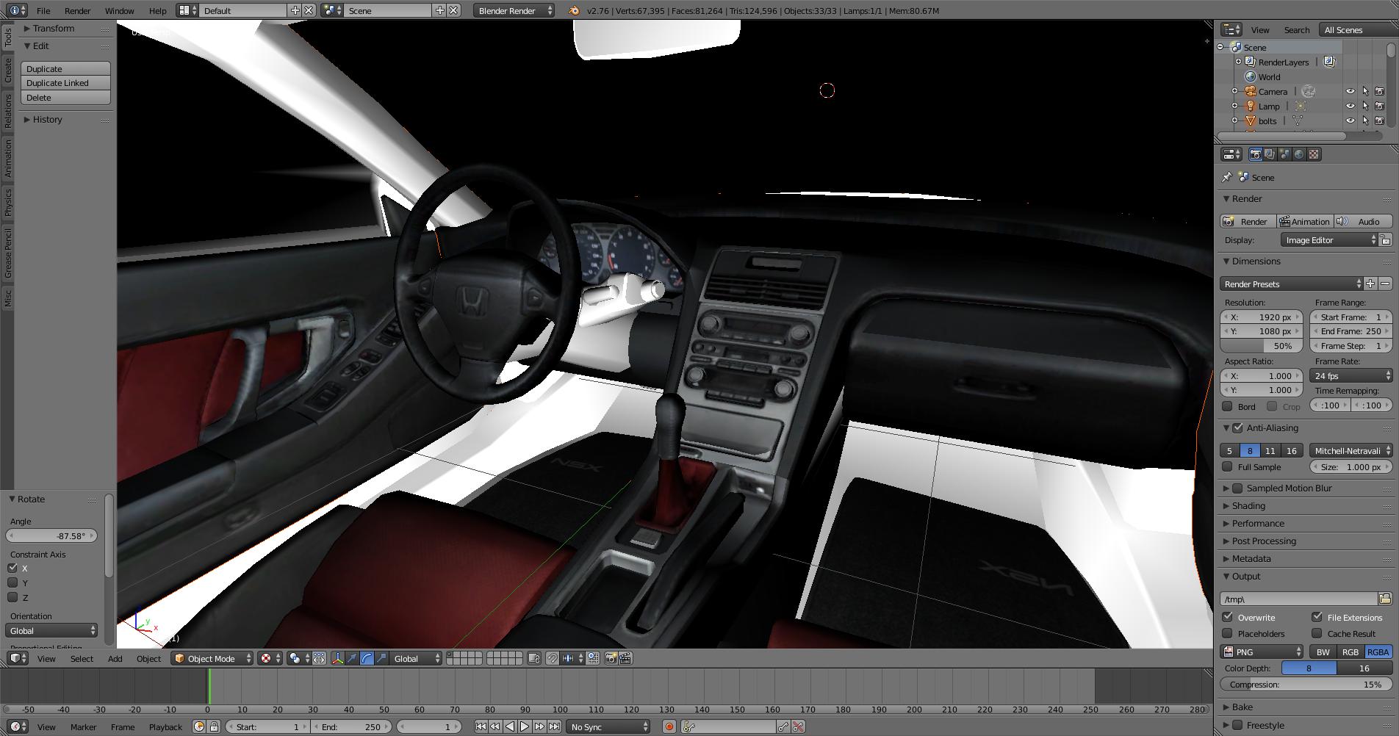Open the Render properties tab camera icon
The width and height of the screenshot is (1399, 736).
coord(1255,154)
